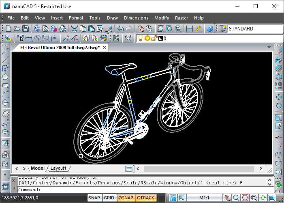This screenshot has height=203, width=284.
Task: Select the Rectangle draw tool
Action: point(5,85)
